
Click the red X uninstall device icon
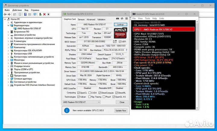click(x=44, y=14)
